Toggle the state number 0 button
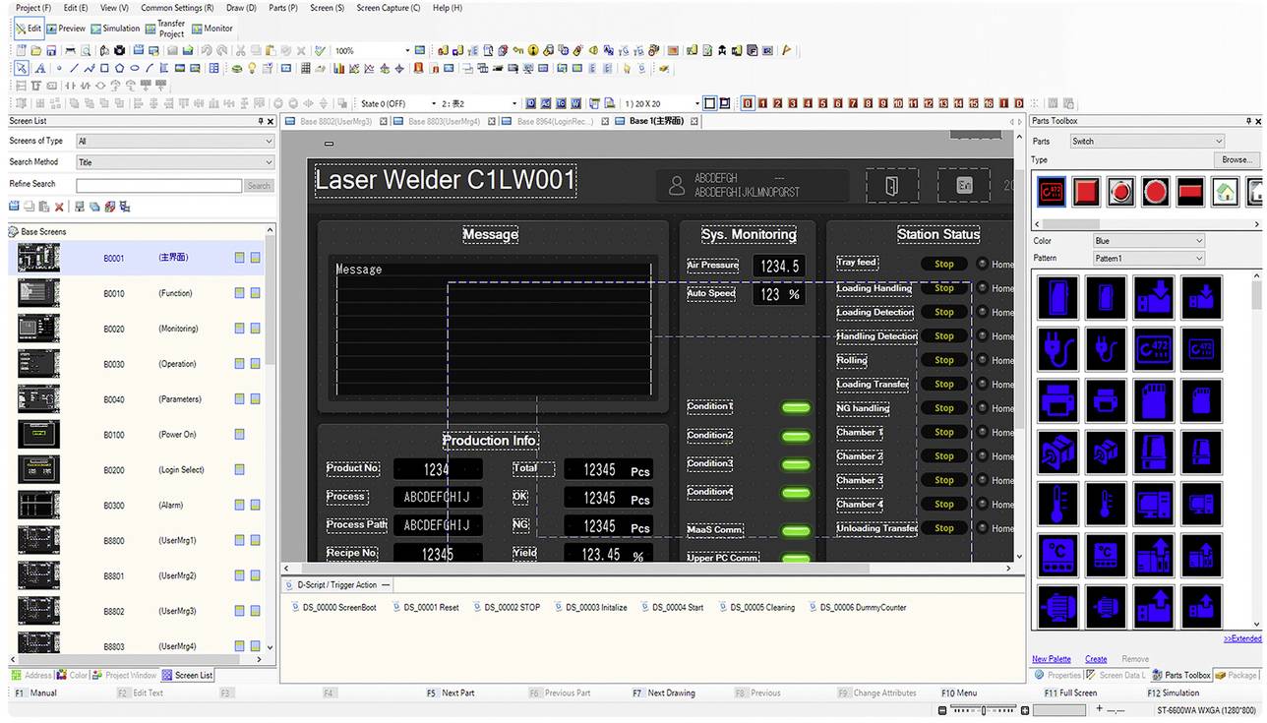Viewport: 1267px width, 723px height. click(x=748, y=103)
